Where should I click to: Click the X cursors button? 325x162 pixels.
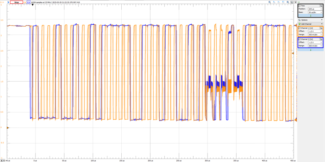2,160
